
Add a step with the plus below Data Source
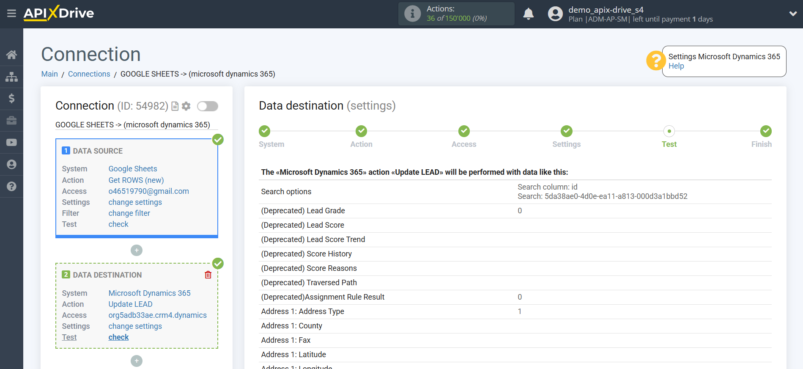coord(137,251)
